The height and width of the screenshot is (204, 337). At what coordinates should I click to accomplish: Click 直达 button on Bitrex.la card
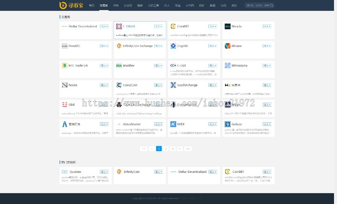[267, 26]
